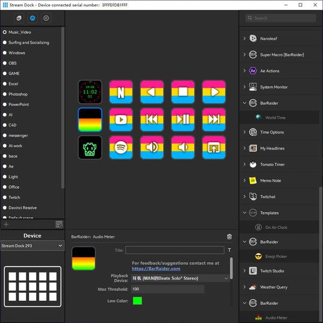This screenshot has height=323, width=323.
Task: Click the Max Threshold field
Action: (167, 289)
